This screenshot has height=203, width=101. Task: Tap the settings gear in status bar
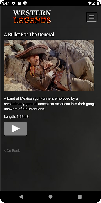[14, 3]
